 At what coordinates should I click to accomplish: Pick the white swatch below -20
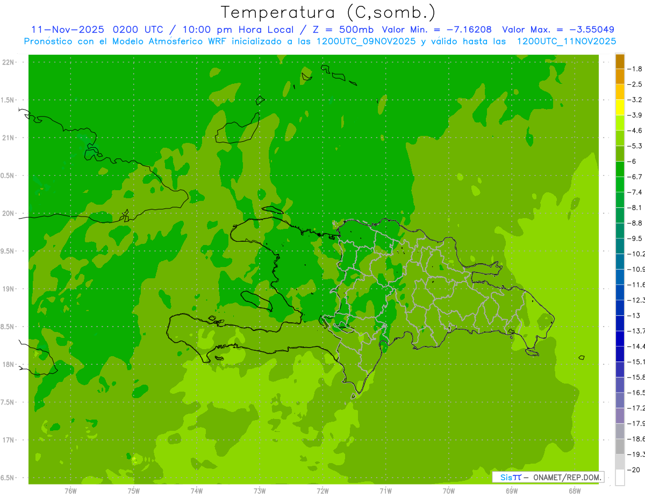pyautogui.click(x=620, y=478)
